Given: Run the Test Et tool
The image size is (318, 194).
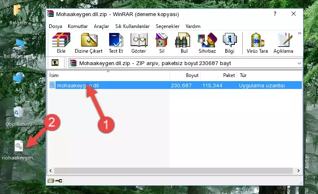Looking at the screenshot, I should [x=116, y=43].
